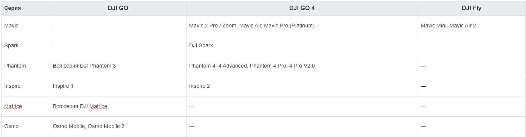Click the DJI GO column header

pyautogui.click(x=118, y=8)
